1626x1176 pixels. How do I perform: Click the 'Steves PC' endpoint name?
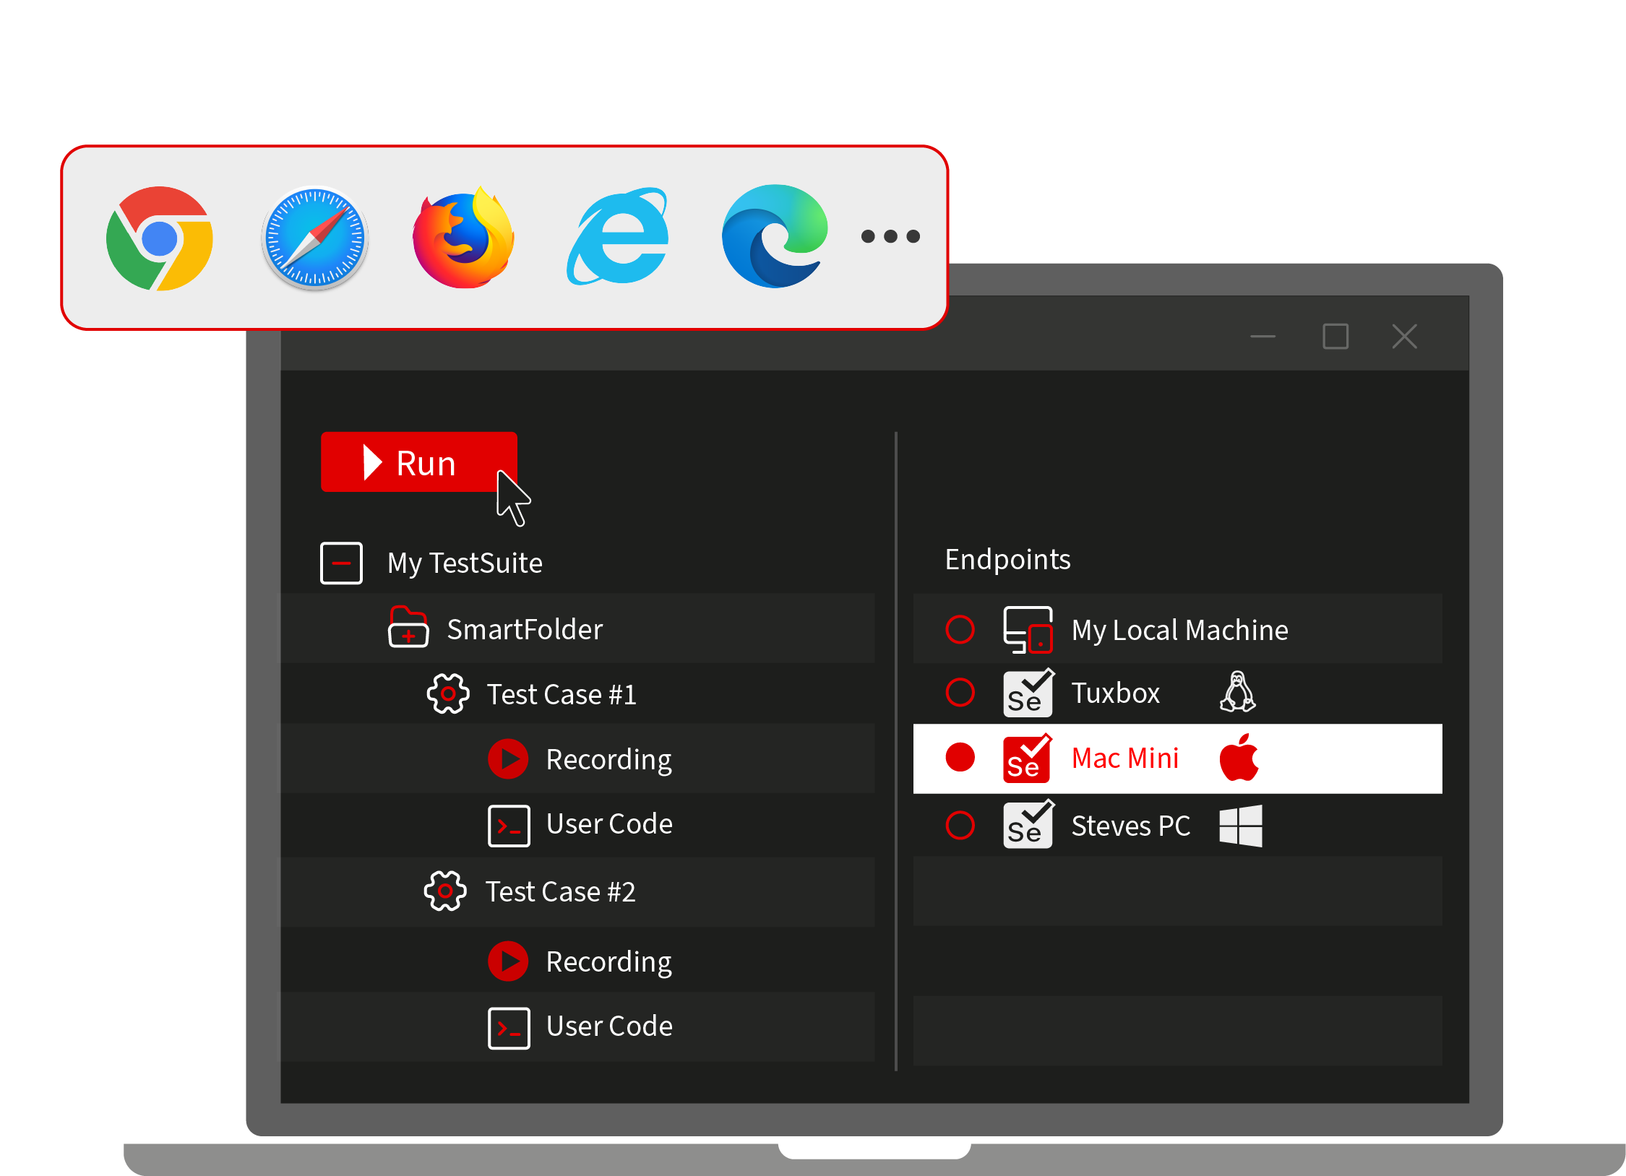tap(1131, 826)
